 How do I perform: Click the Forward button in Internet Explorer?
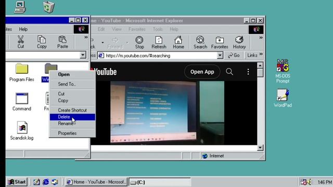(115, 43)
